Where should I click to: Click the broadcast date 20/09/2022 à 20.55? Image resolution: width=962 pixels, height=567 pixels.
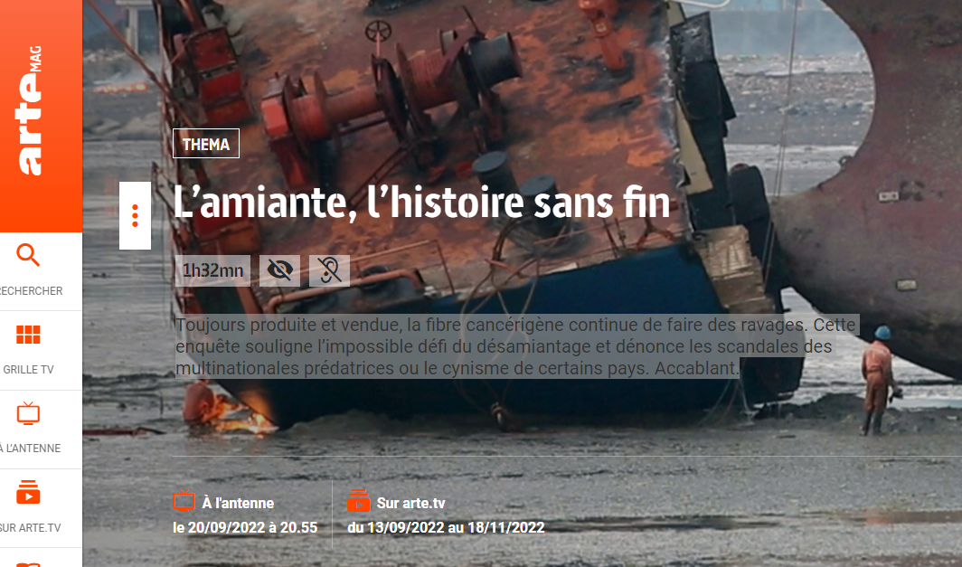pyautogui.click(x=245, y=528)
